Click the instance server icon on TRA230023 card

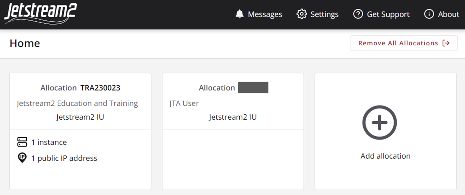pyautogui.click(x=22, y=142)
